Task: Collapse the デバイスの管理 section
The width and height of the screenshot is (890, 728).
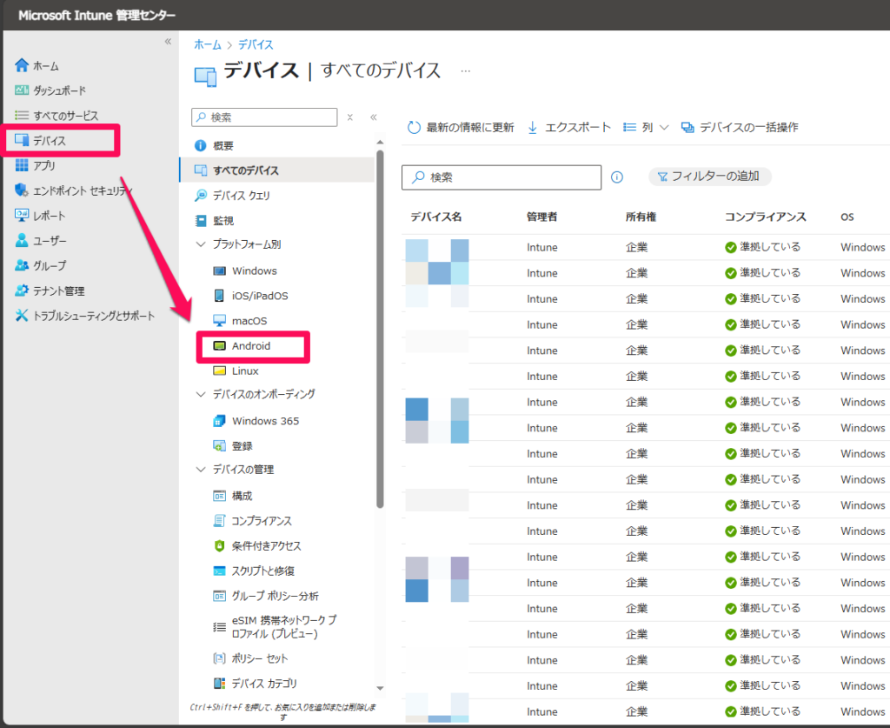Action: coord(201,469)
